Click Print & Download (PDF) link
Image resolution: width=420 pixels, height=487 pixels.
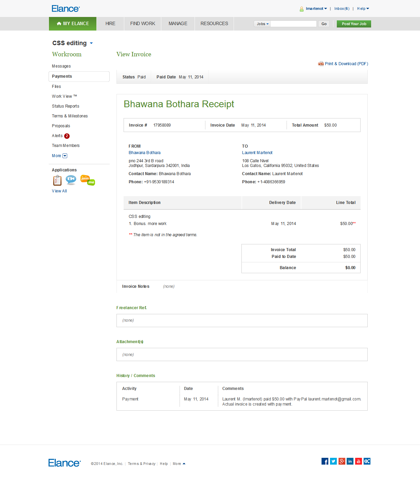pyautogui.click(x=346, y=64)
